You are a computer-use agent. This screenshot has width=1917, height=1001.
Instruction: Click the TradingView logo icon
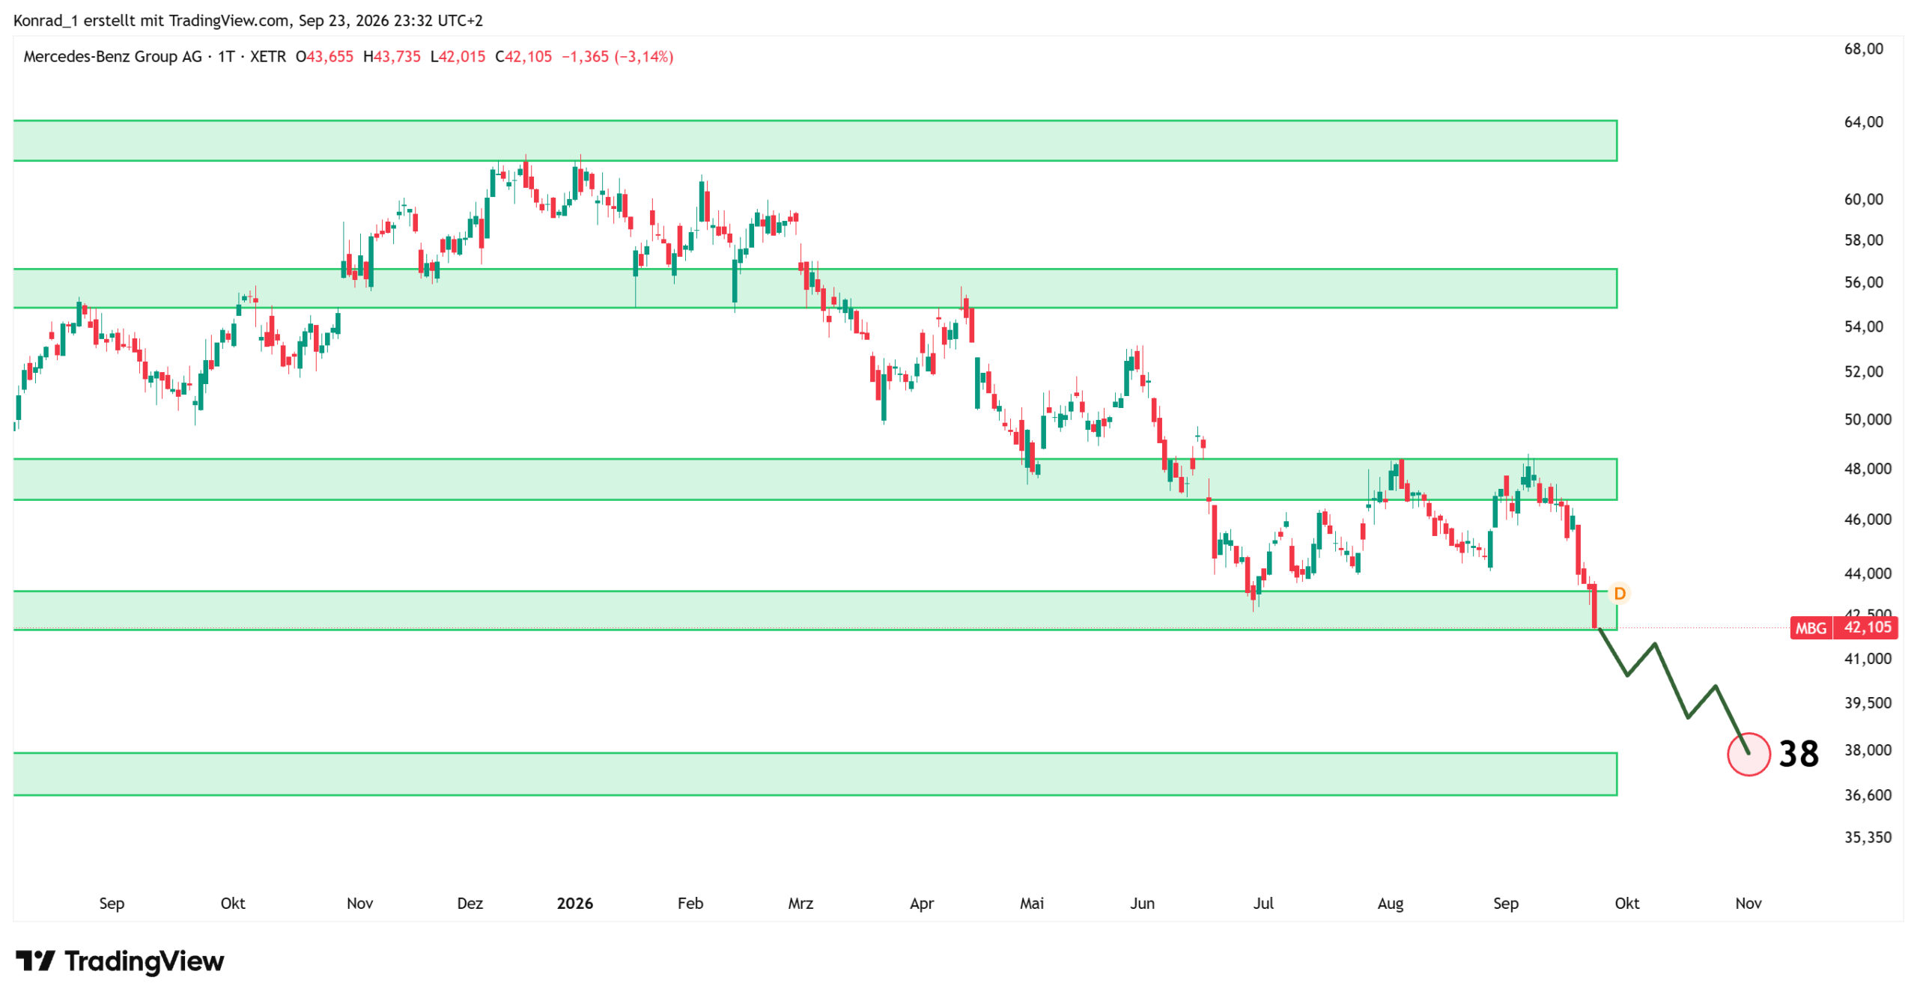(x=35, y=960)
